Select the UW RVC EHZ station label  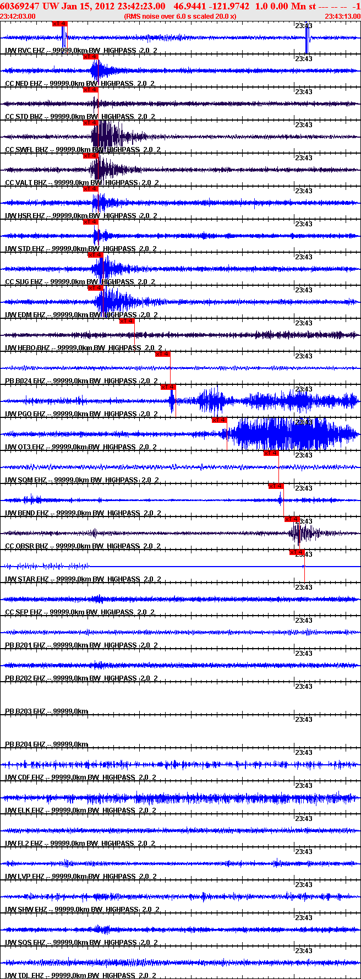[x=81, y=50]
